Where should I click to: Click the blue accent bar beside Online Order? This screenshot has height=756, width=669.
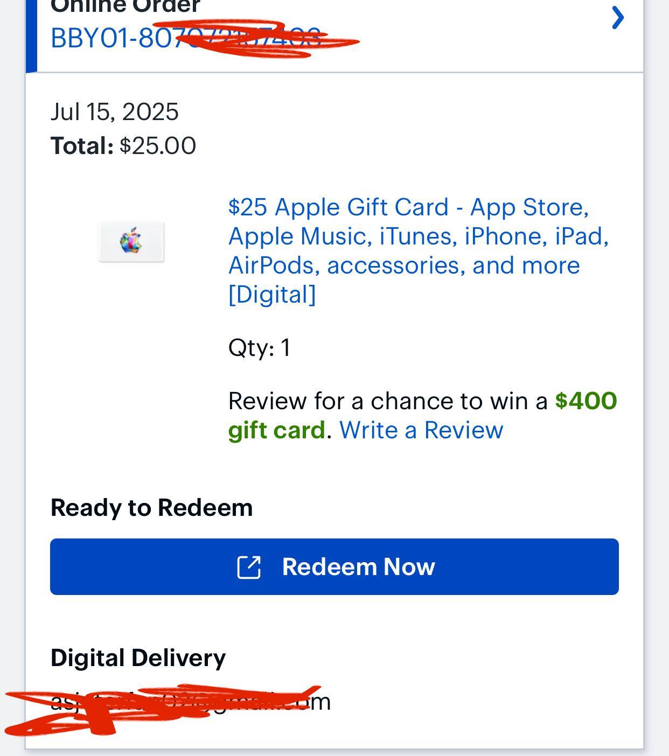31,35
